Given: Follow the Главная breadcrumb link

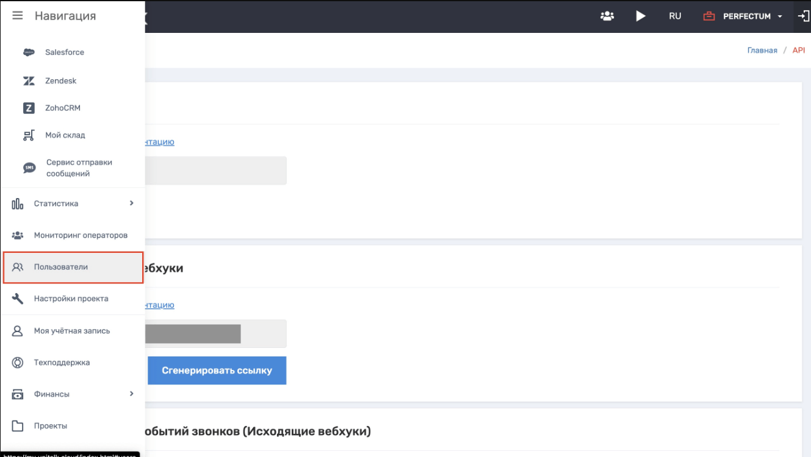Looking at the screenshot, I should tap(762, 51).
